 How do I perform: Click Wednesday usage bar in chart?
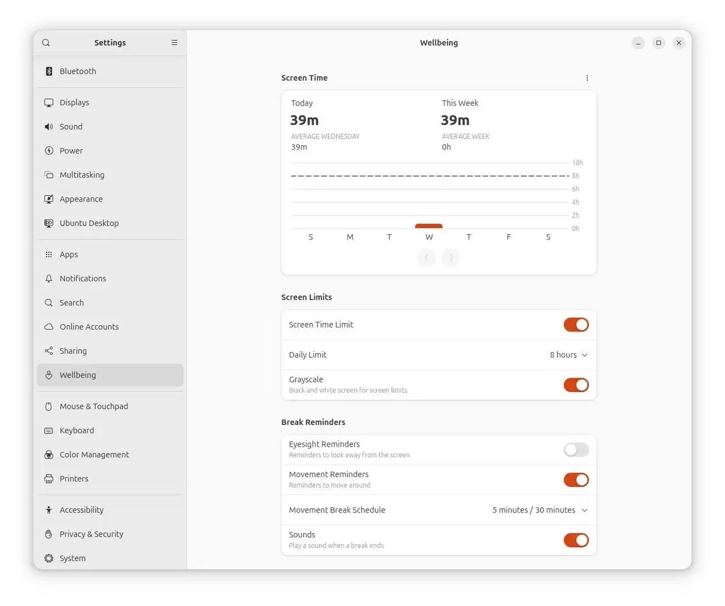coord(428,226)
